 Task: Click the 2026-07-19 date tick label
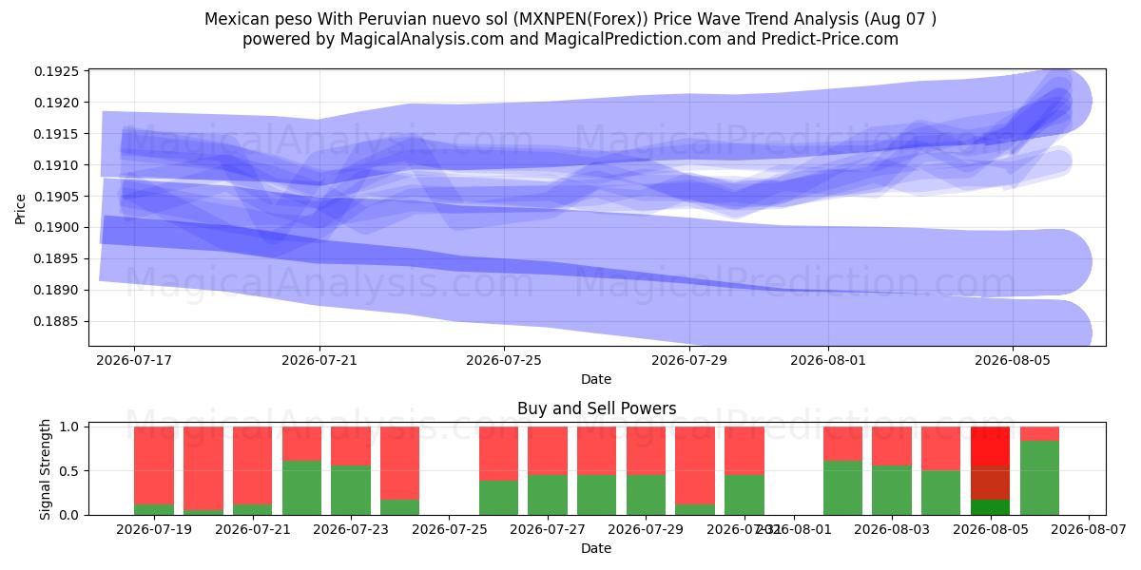click(154, 530)
